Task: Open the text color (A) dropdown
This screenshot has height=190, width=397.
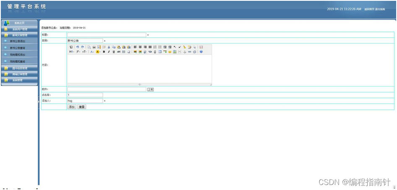Action: pyautogui.click(x=92, y=52)
